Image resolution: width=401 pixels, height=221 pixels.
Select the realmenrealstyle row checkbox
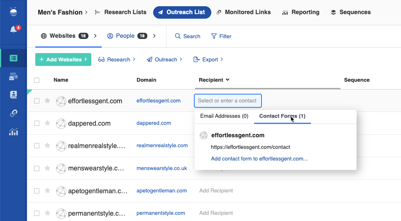pyautogui.click(x=37, y=146)
